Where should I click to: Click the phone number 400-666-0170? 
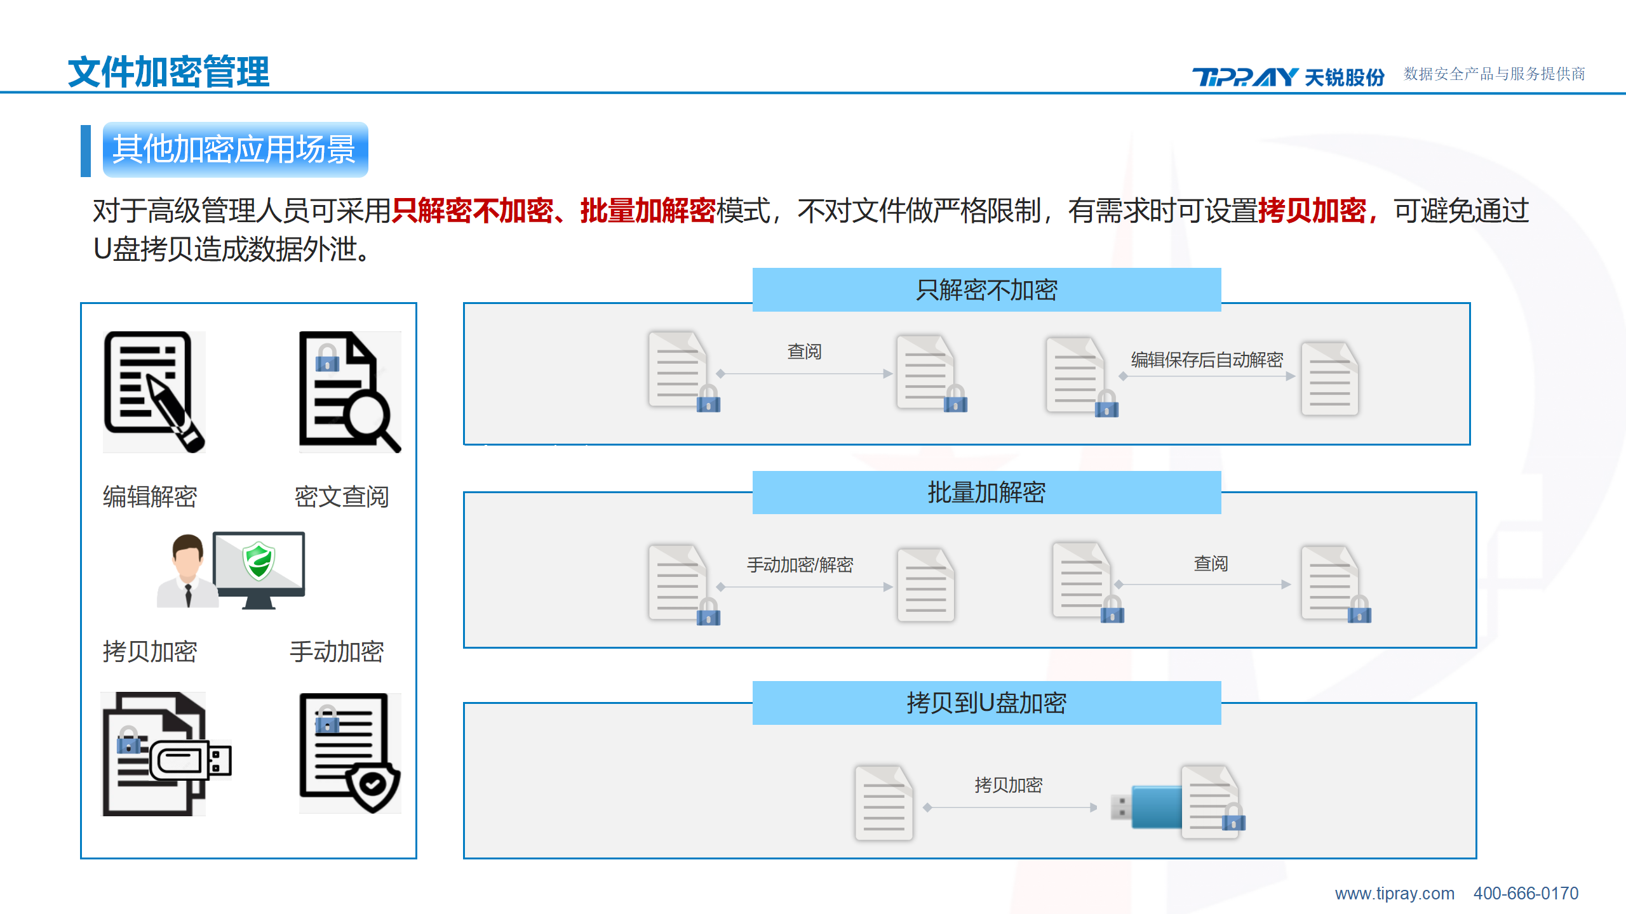[x=1526, y=893]
